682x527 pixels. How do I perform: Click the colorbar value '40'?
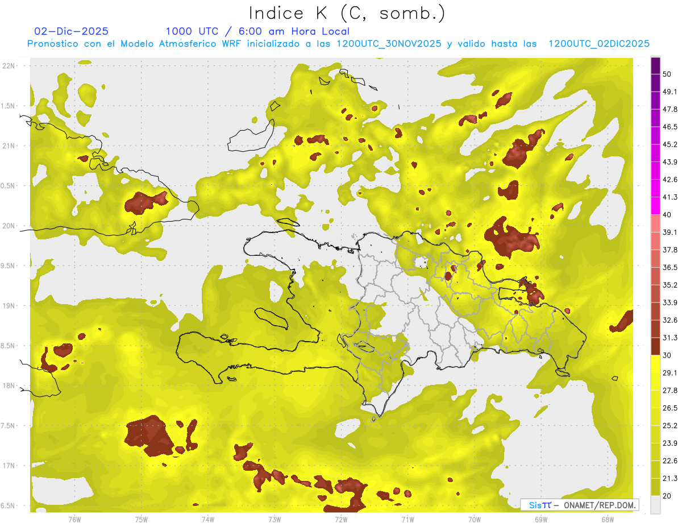[x=668, y=215]
